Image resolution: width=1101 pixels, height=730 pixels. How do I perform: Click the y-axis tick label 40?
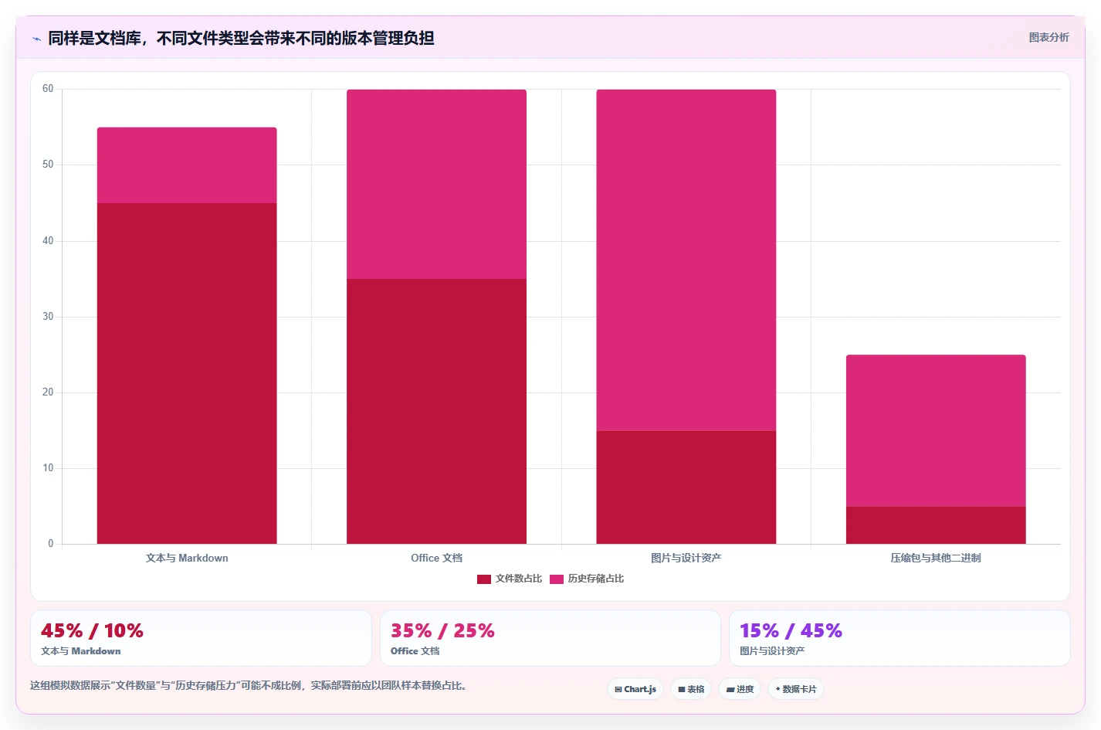point(48,241)
